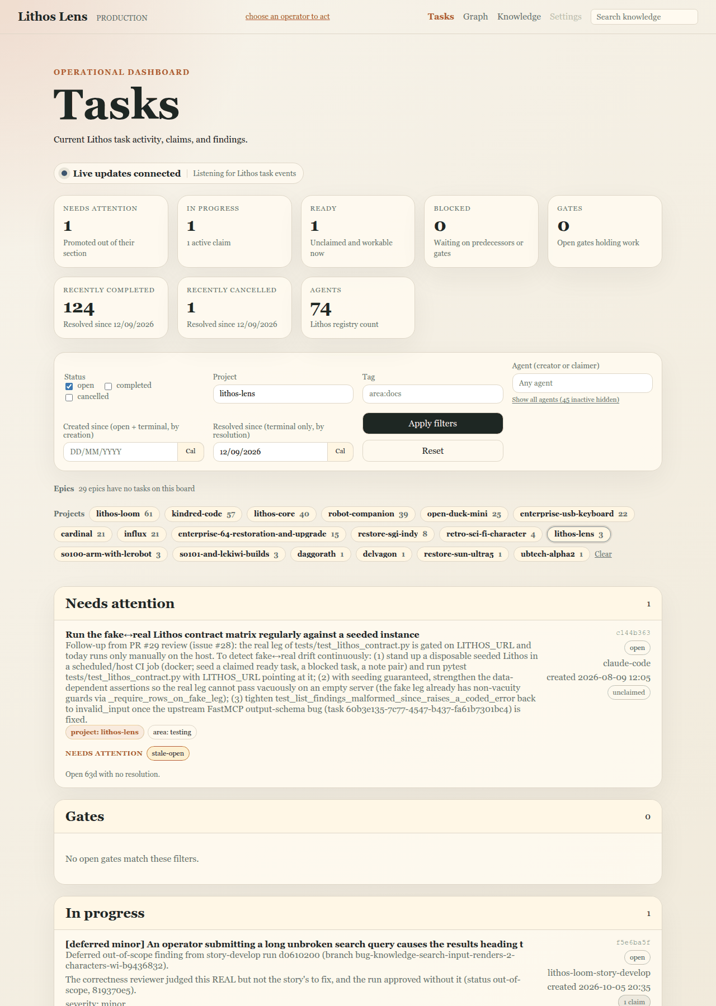716x1006 pixels.
Task: Follow the 'choose an operator to act' link
Action: 288,17
